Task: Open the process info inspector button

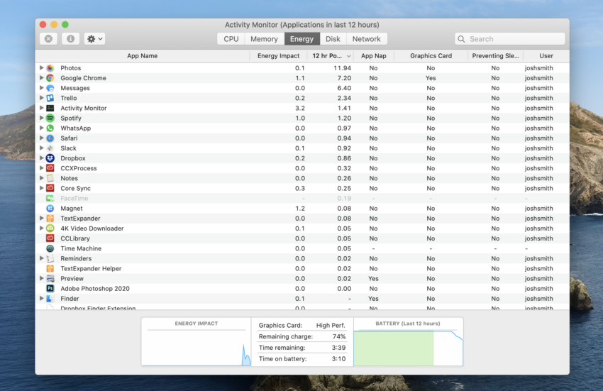Action: 71,39
